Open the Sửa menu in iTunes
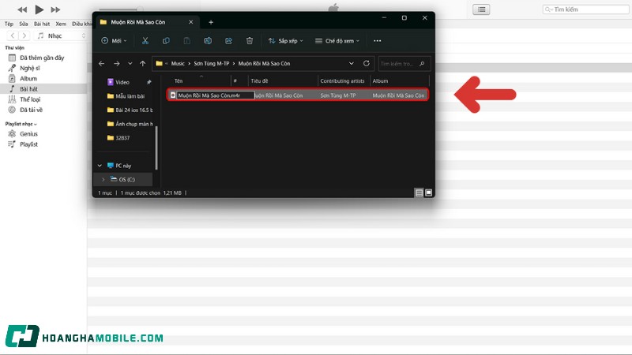 [24, 24]
